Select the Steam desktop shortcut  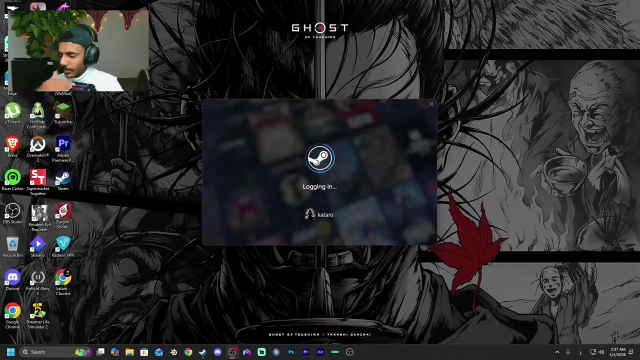(63, 180)
